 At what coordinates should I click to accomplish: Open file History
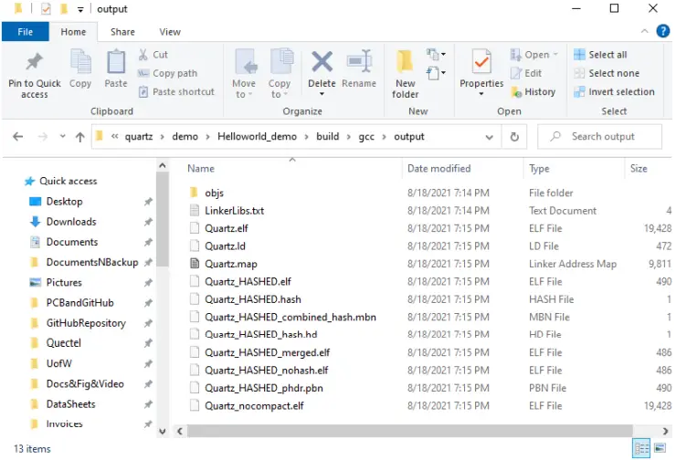(533, 92)
